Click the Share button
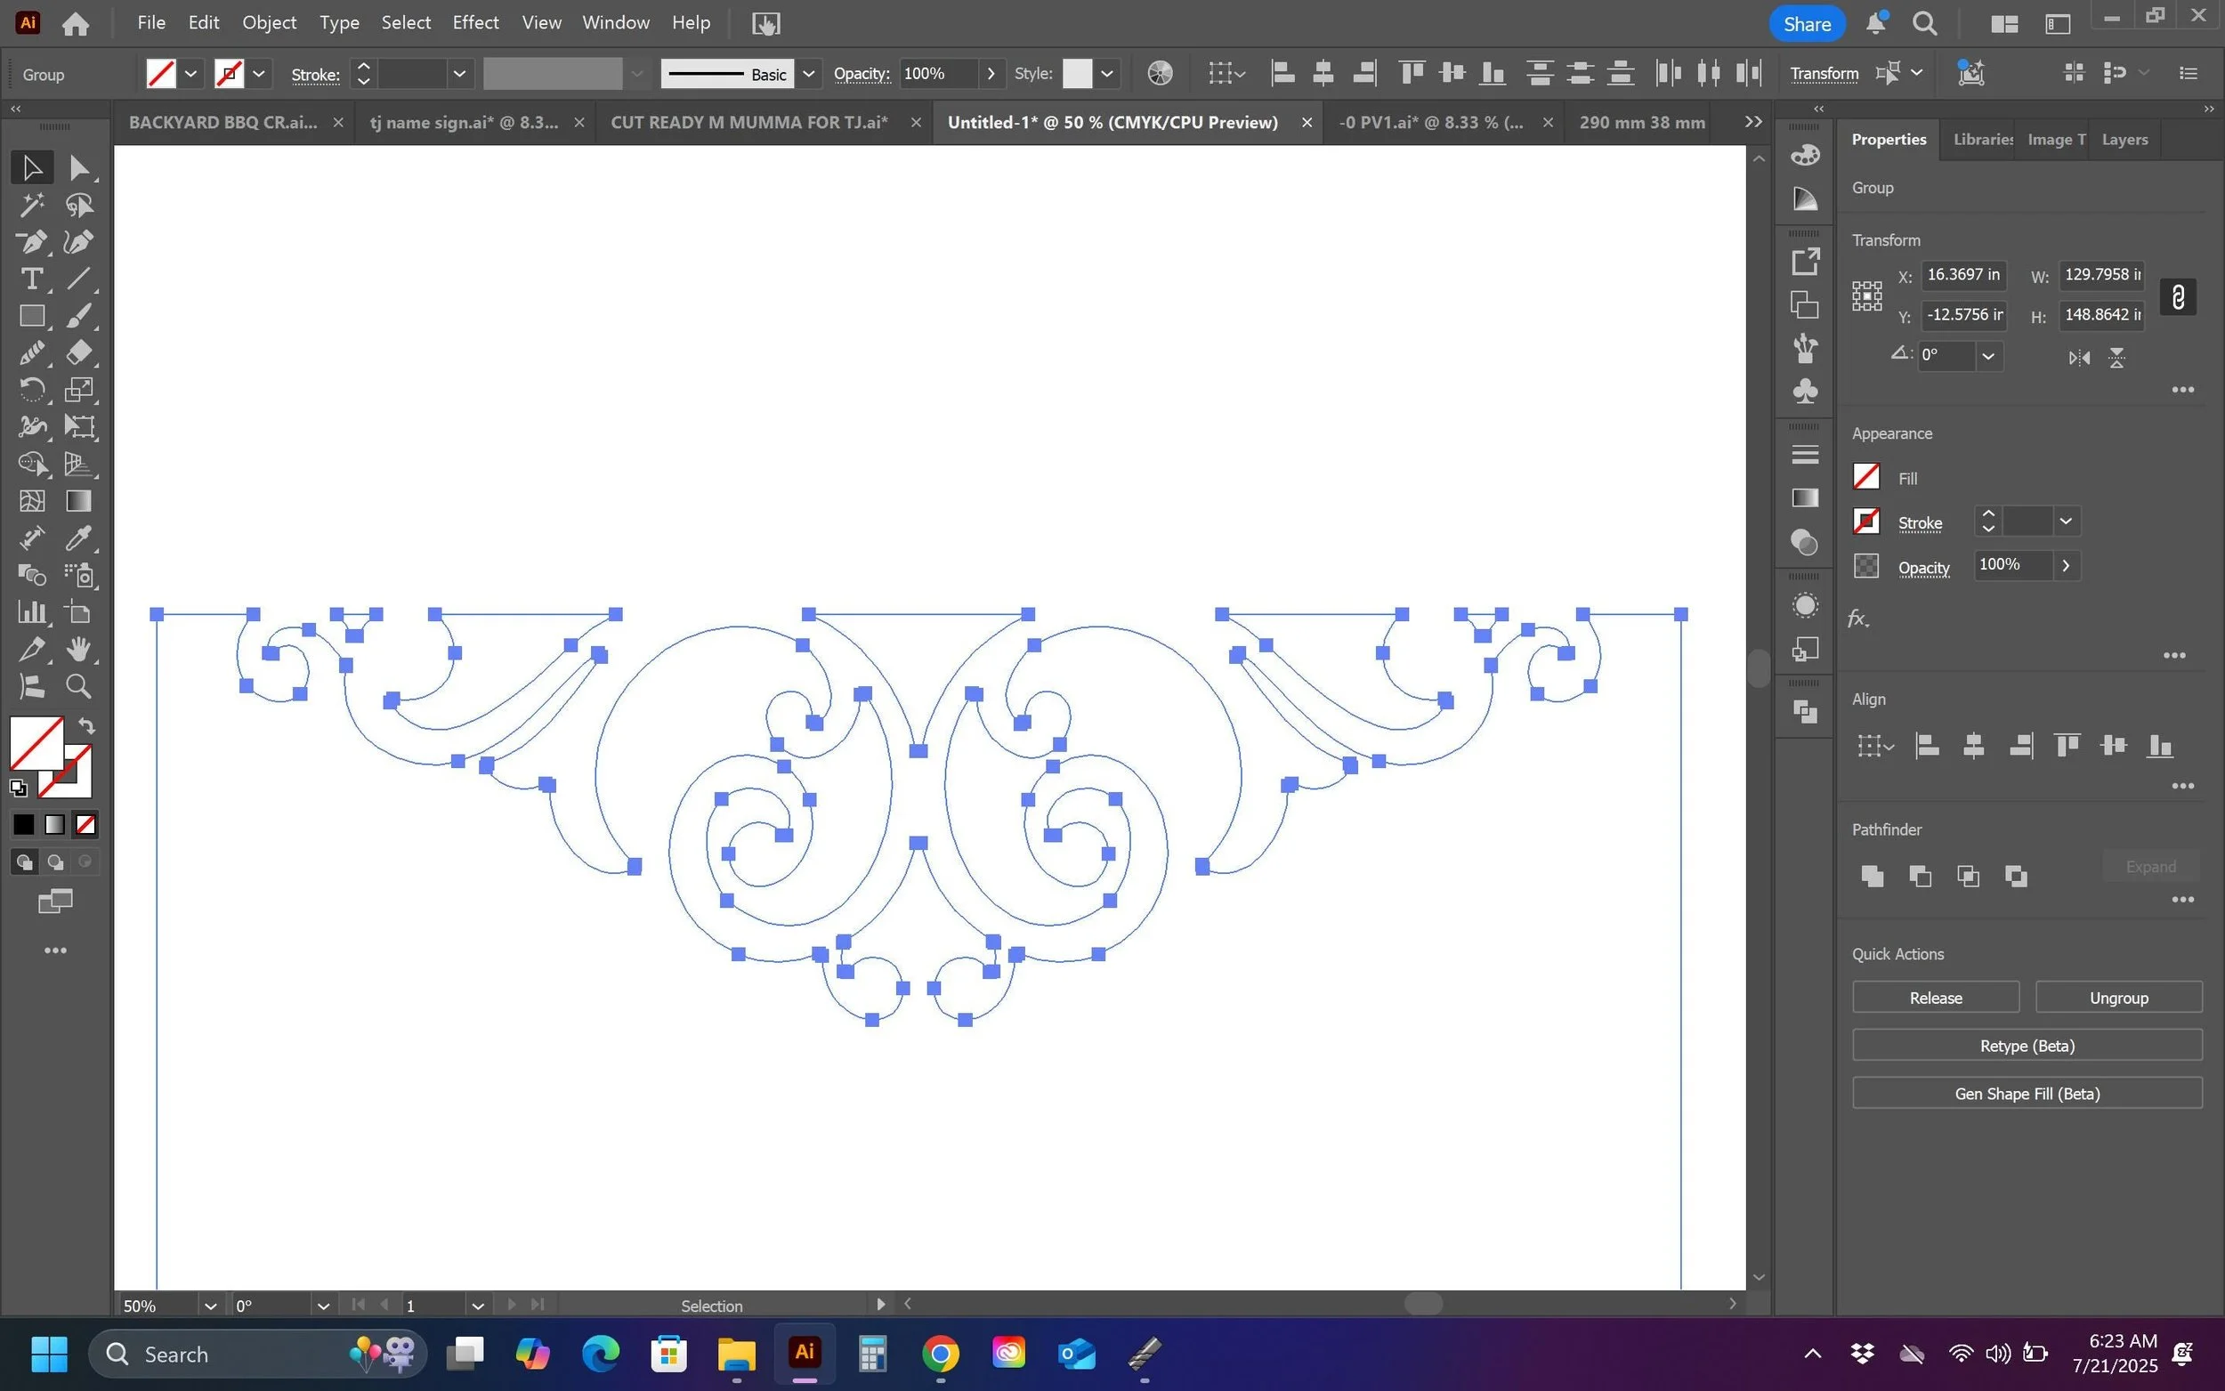Image resolution: width=2225 pixels, height=1391 pixels. click(x=1806, y=24)
